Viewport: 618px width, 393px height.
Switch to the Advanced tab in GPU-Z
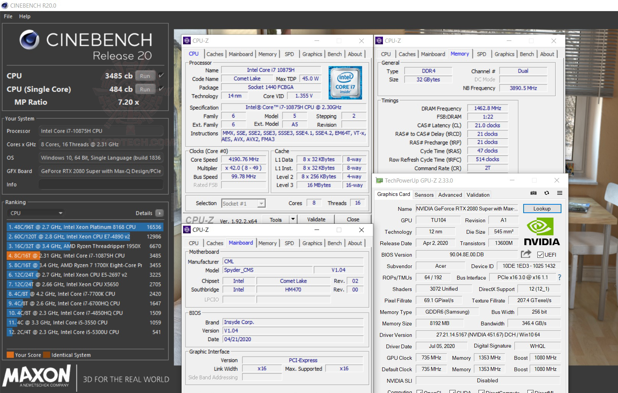[x=450, y=195]
